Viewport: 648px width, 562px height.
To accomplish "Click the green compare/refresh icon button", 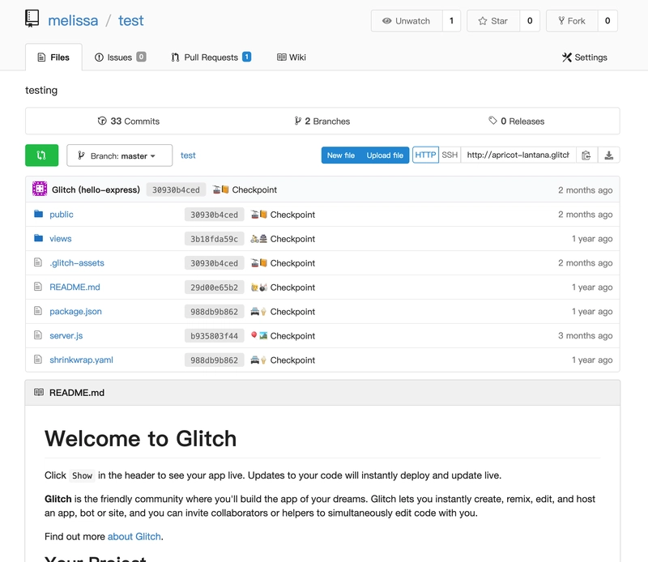I will pos(41,155).
